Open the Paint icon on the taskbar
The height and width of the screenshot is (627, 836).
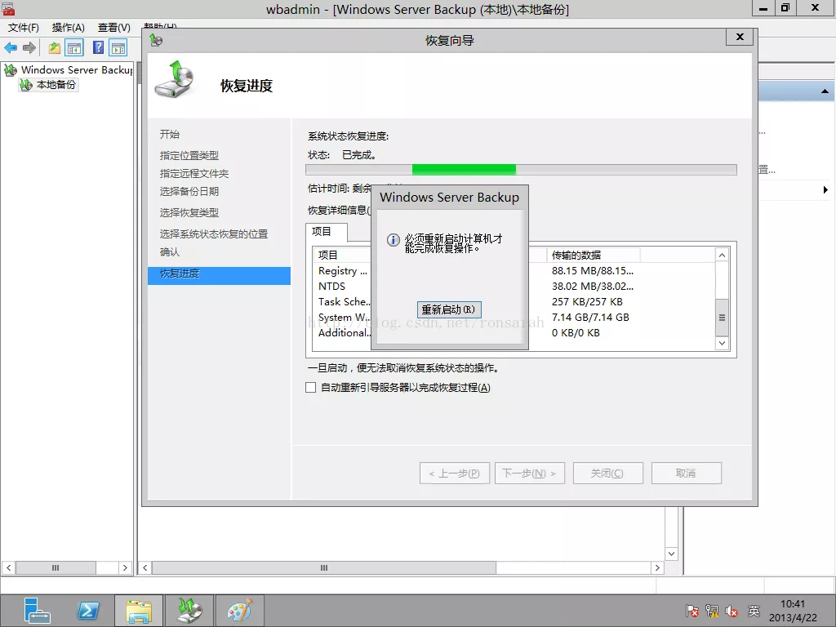click(x=239, y=611)
